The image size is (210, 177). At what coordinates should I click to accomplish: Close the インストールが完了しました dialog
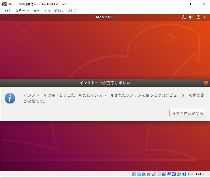[x=206, y=83]
